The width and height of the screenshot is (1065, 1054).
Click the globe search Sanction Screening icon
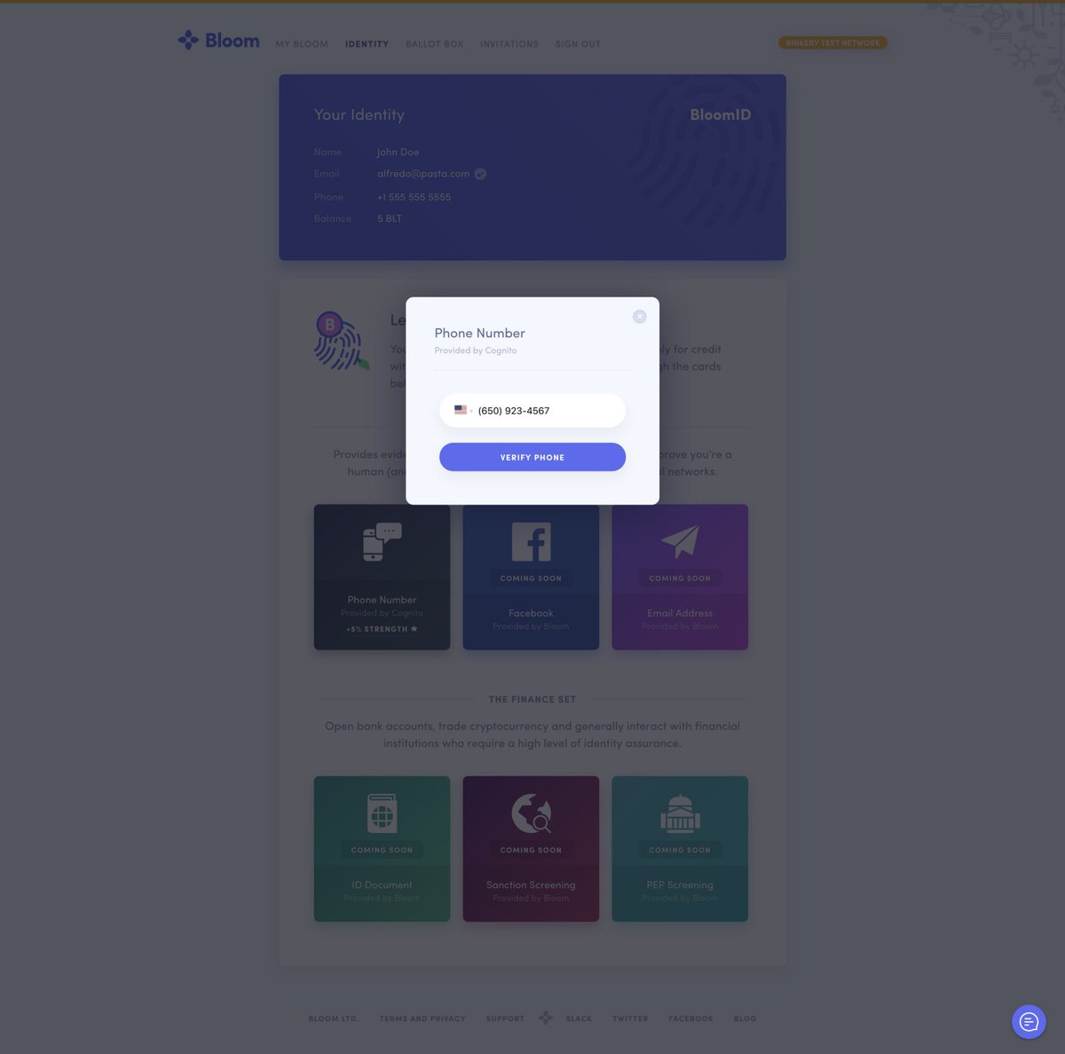click(x=531, y=813)
